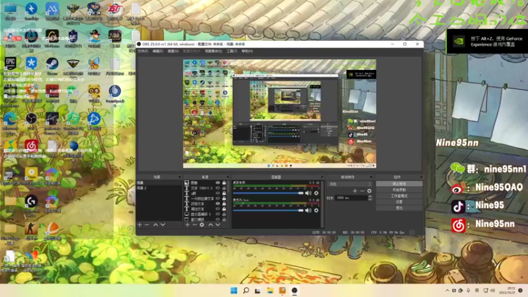Open Settings from the controls panel
Image resolution: width=528 pixels, height=297 pixels.
point(399,202)
